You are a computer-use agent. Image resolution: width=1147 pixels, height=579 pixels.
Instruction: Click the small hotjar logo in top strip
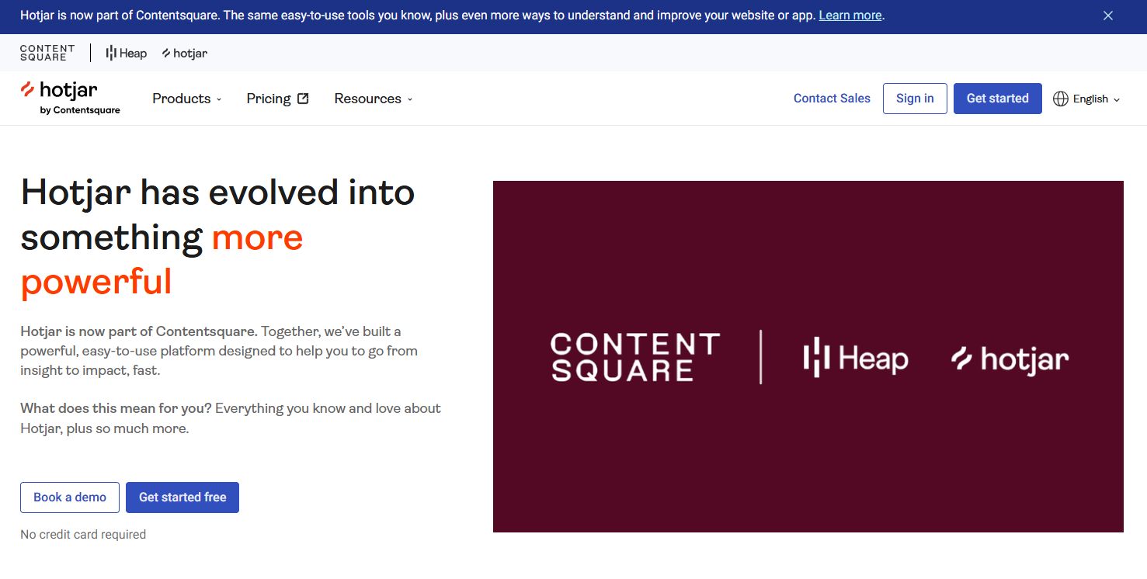click(185, 53)
